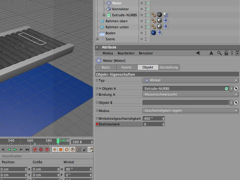Select the Konnektor object icon
240x180 pixels.
click(x=109, y=9)
